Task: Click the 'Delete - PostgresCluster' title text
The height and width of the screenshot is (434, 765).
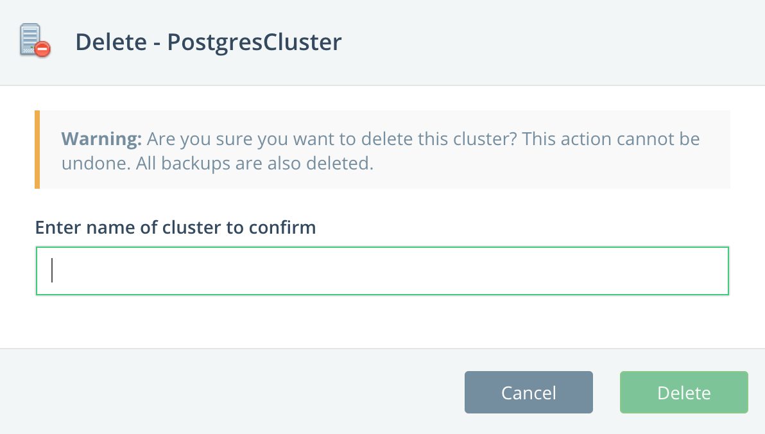Action: 209,41
